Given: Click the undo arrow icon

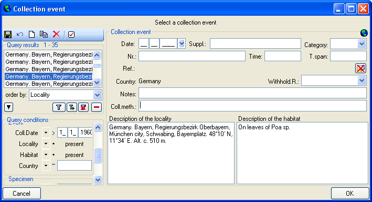Looking at the screenshot, I should 20,35.
